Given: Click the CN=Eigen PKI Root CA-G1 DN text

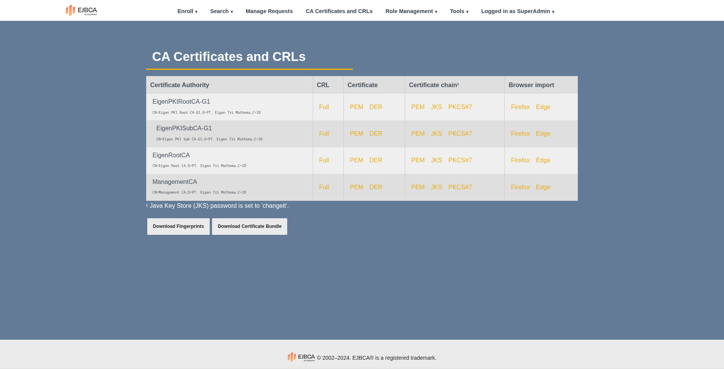Looking at the screenshot, I should [x=207, y=113].
